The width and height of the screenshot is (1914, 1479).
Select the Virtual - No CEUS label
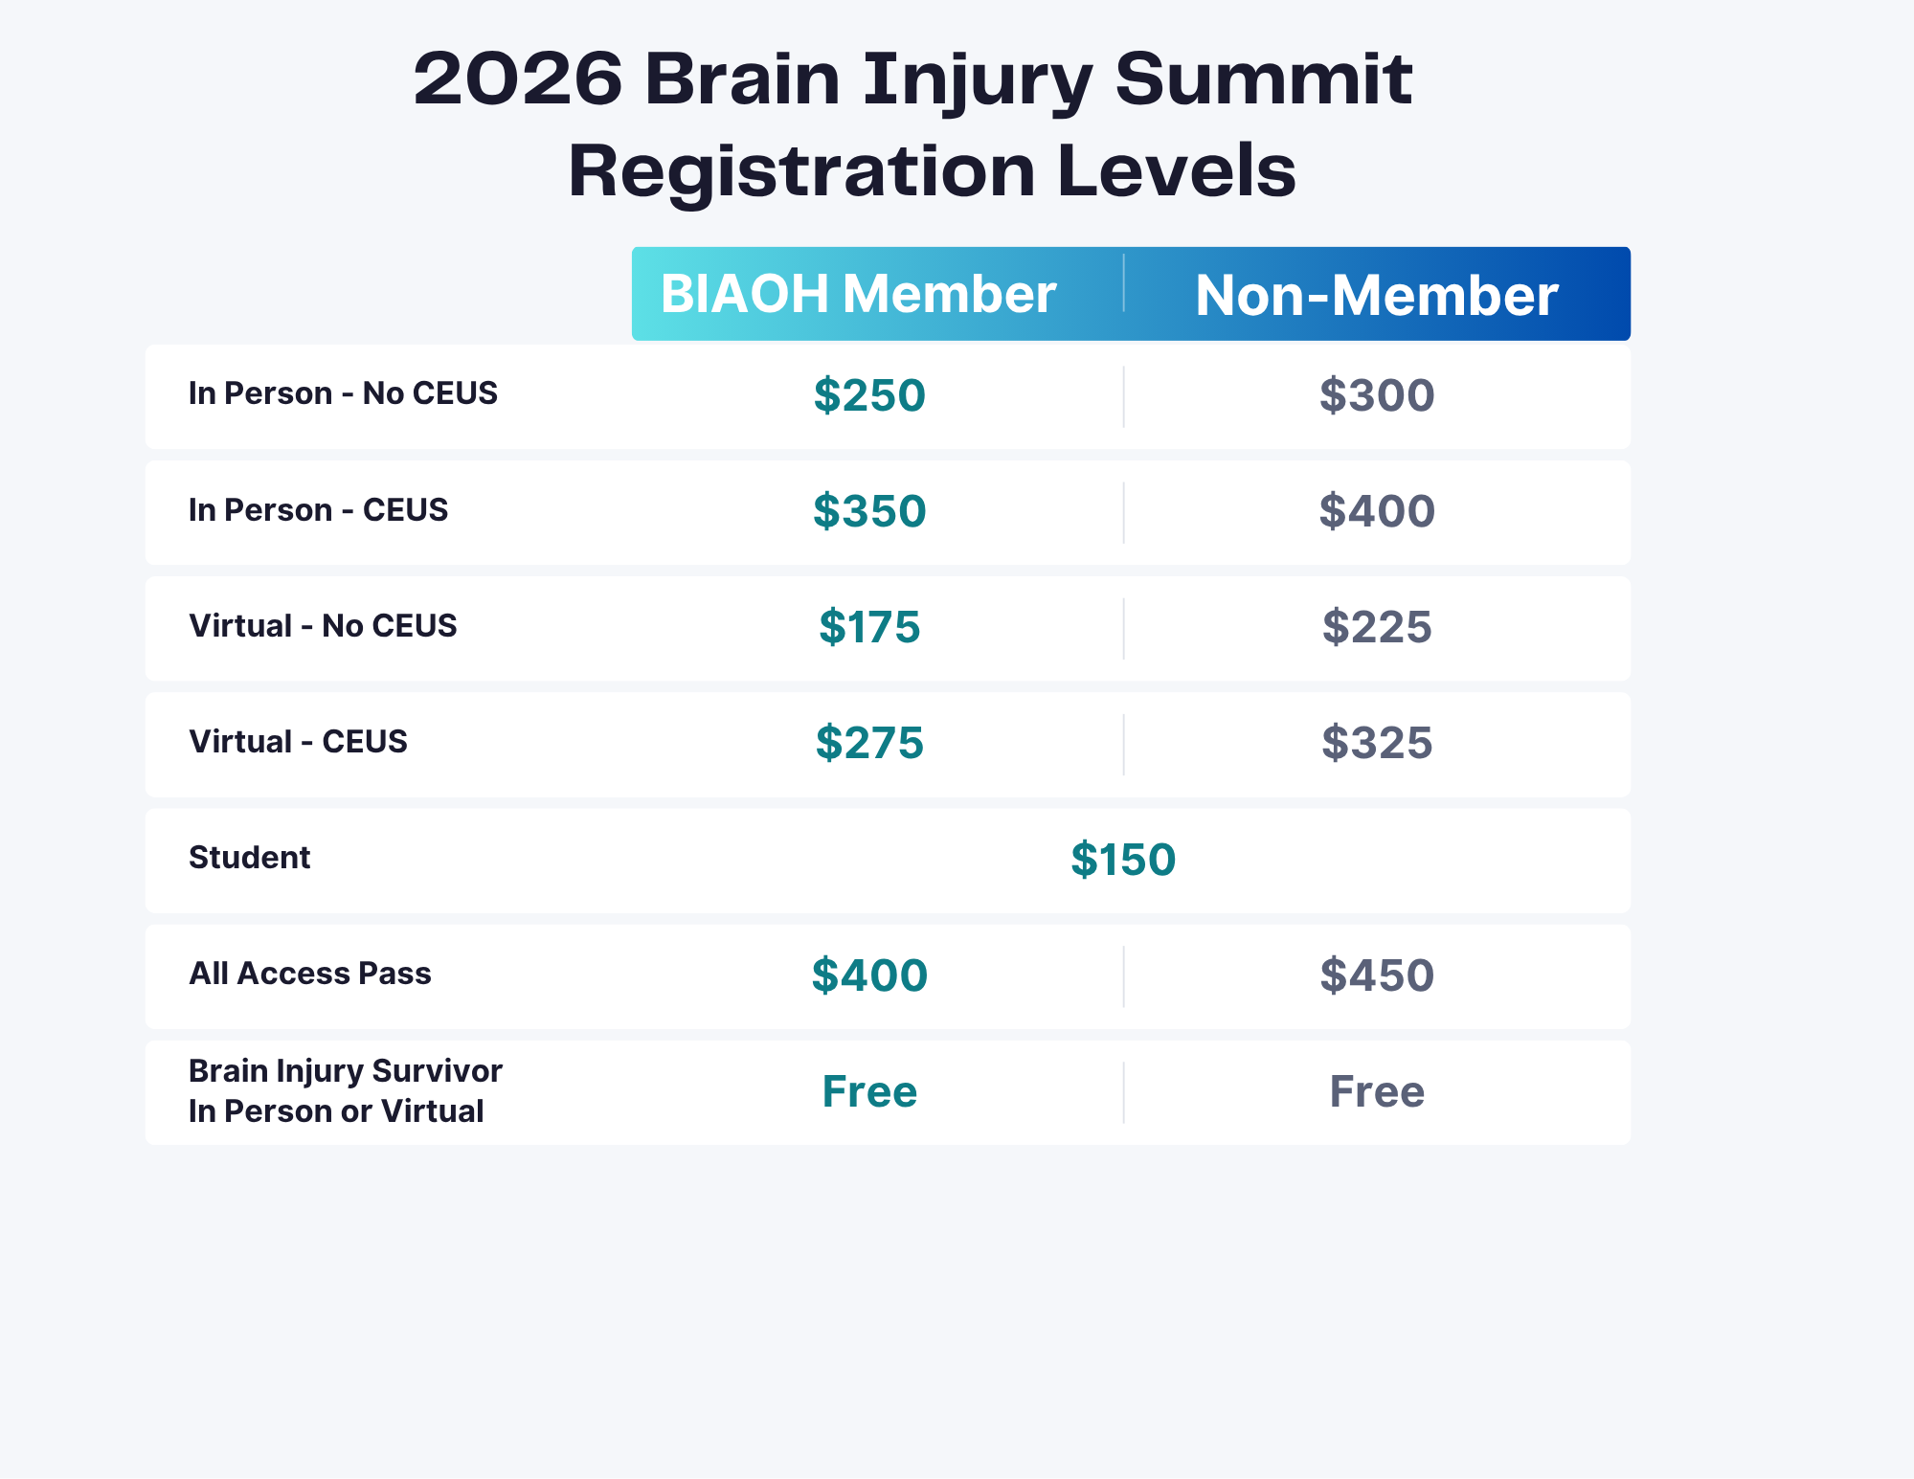click(x=323, y=626)
